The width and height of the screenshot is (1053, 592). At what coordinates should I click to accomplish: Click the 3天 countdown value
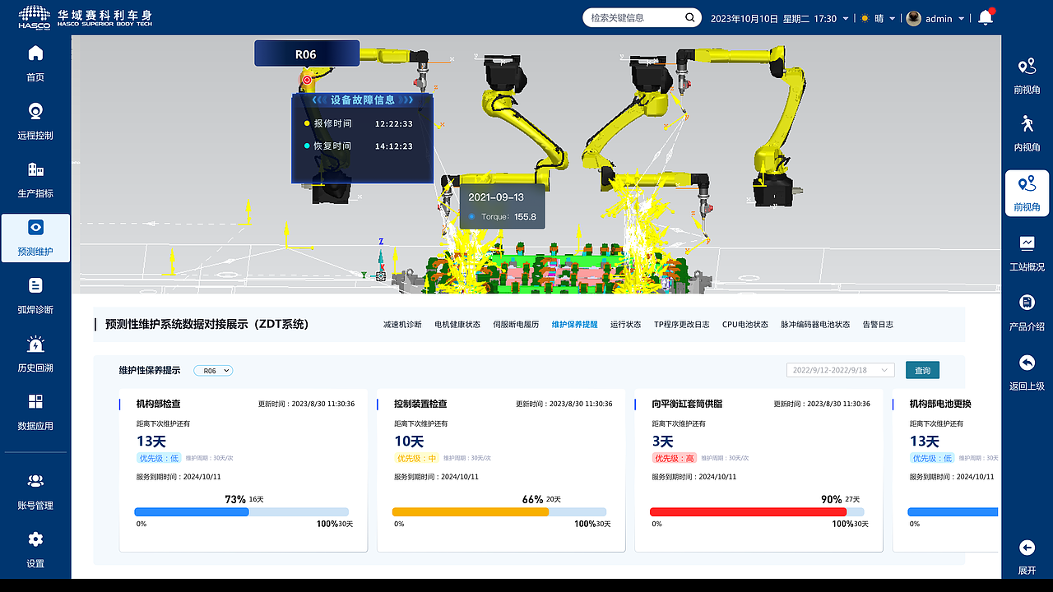[x=662, y=442]
